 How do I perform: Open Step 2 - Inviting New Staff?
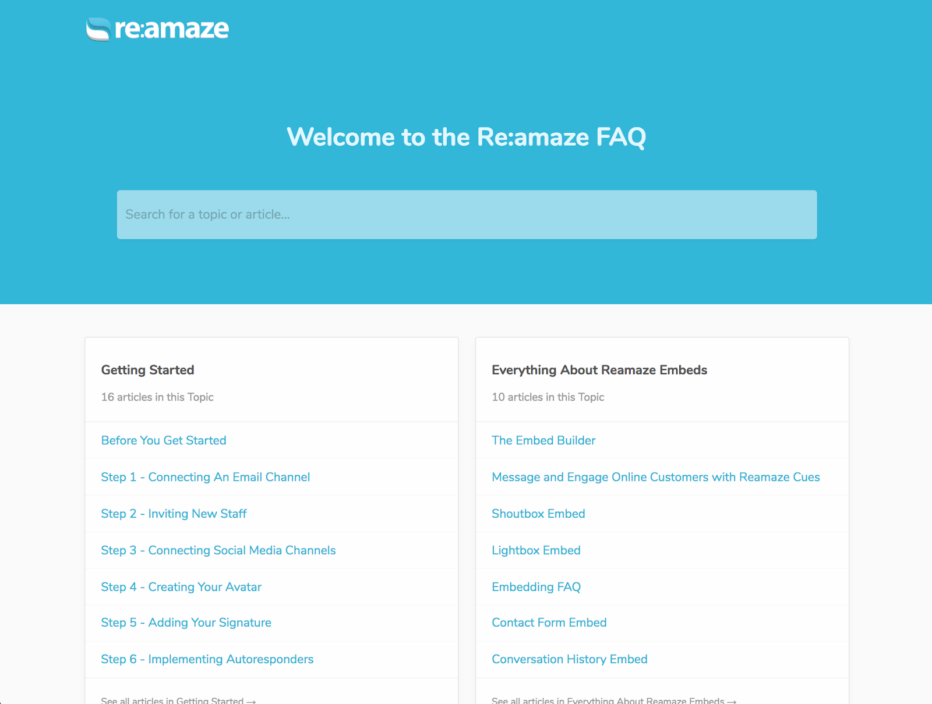[174, 514]
